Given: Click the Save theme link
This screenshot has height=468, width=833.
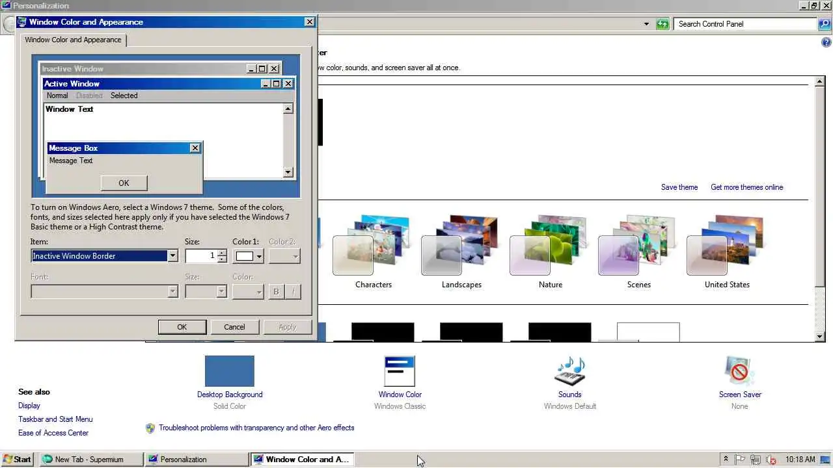Looking at the screenshot, I should [679, 187].
